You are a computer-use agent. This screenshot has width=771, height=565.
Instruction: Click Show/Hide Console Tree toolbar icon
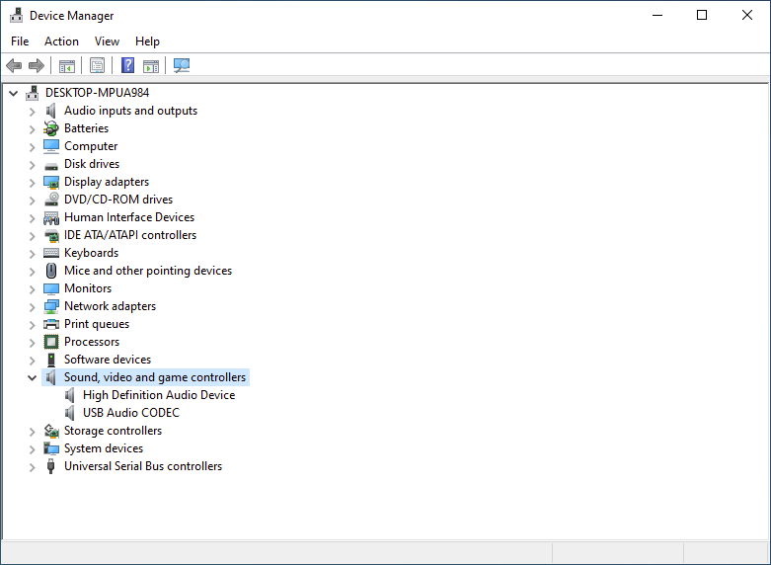click(67, 66)
